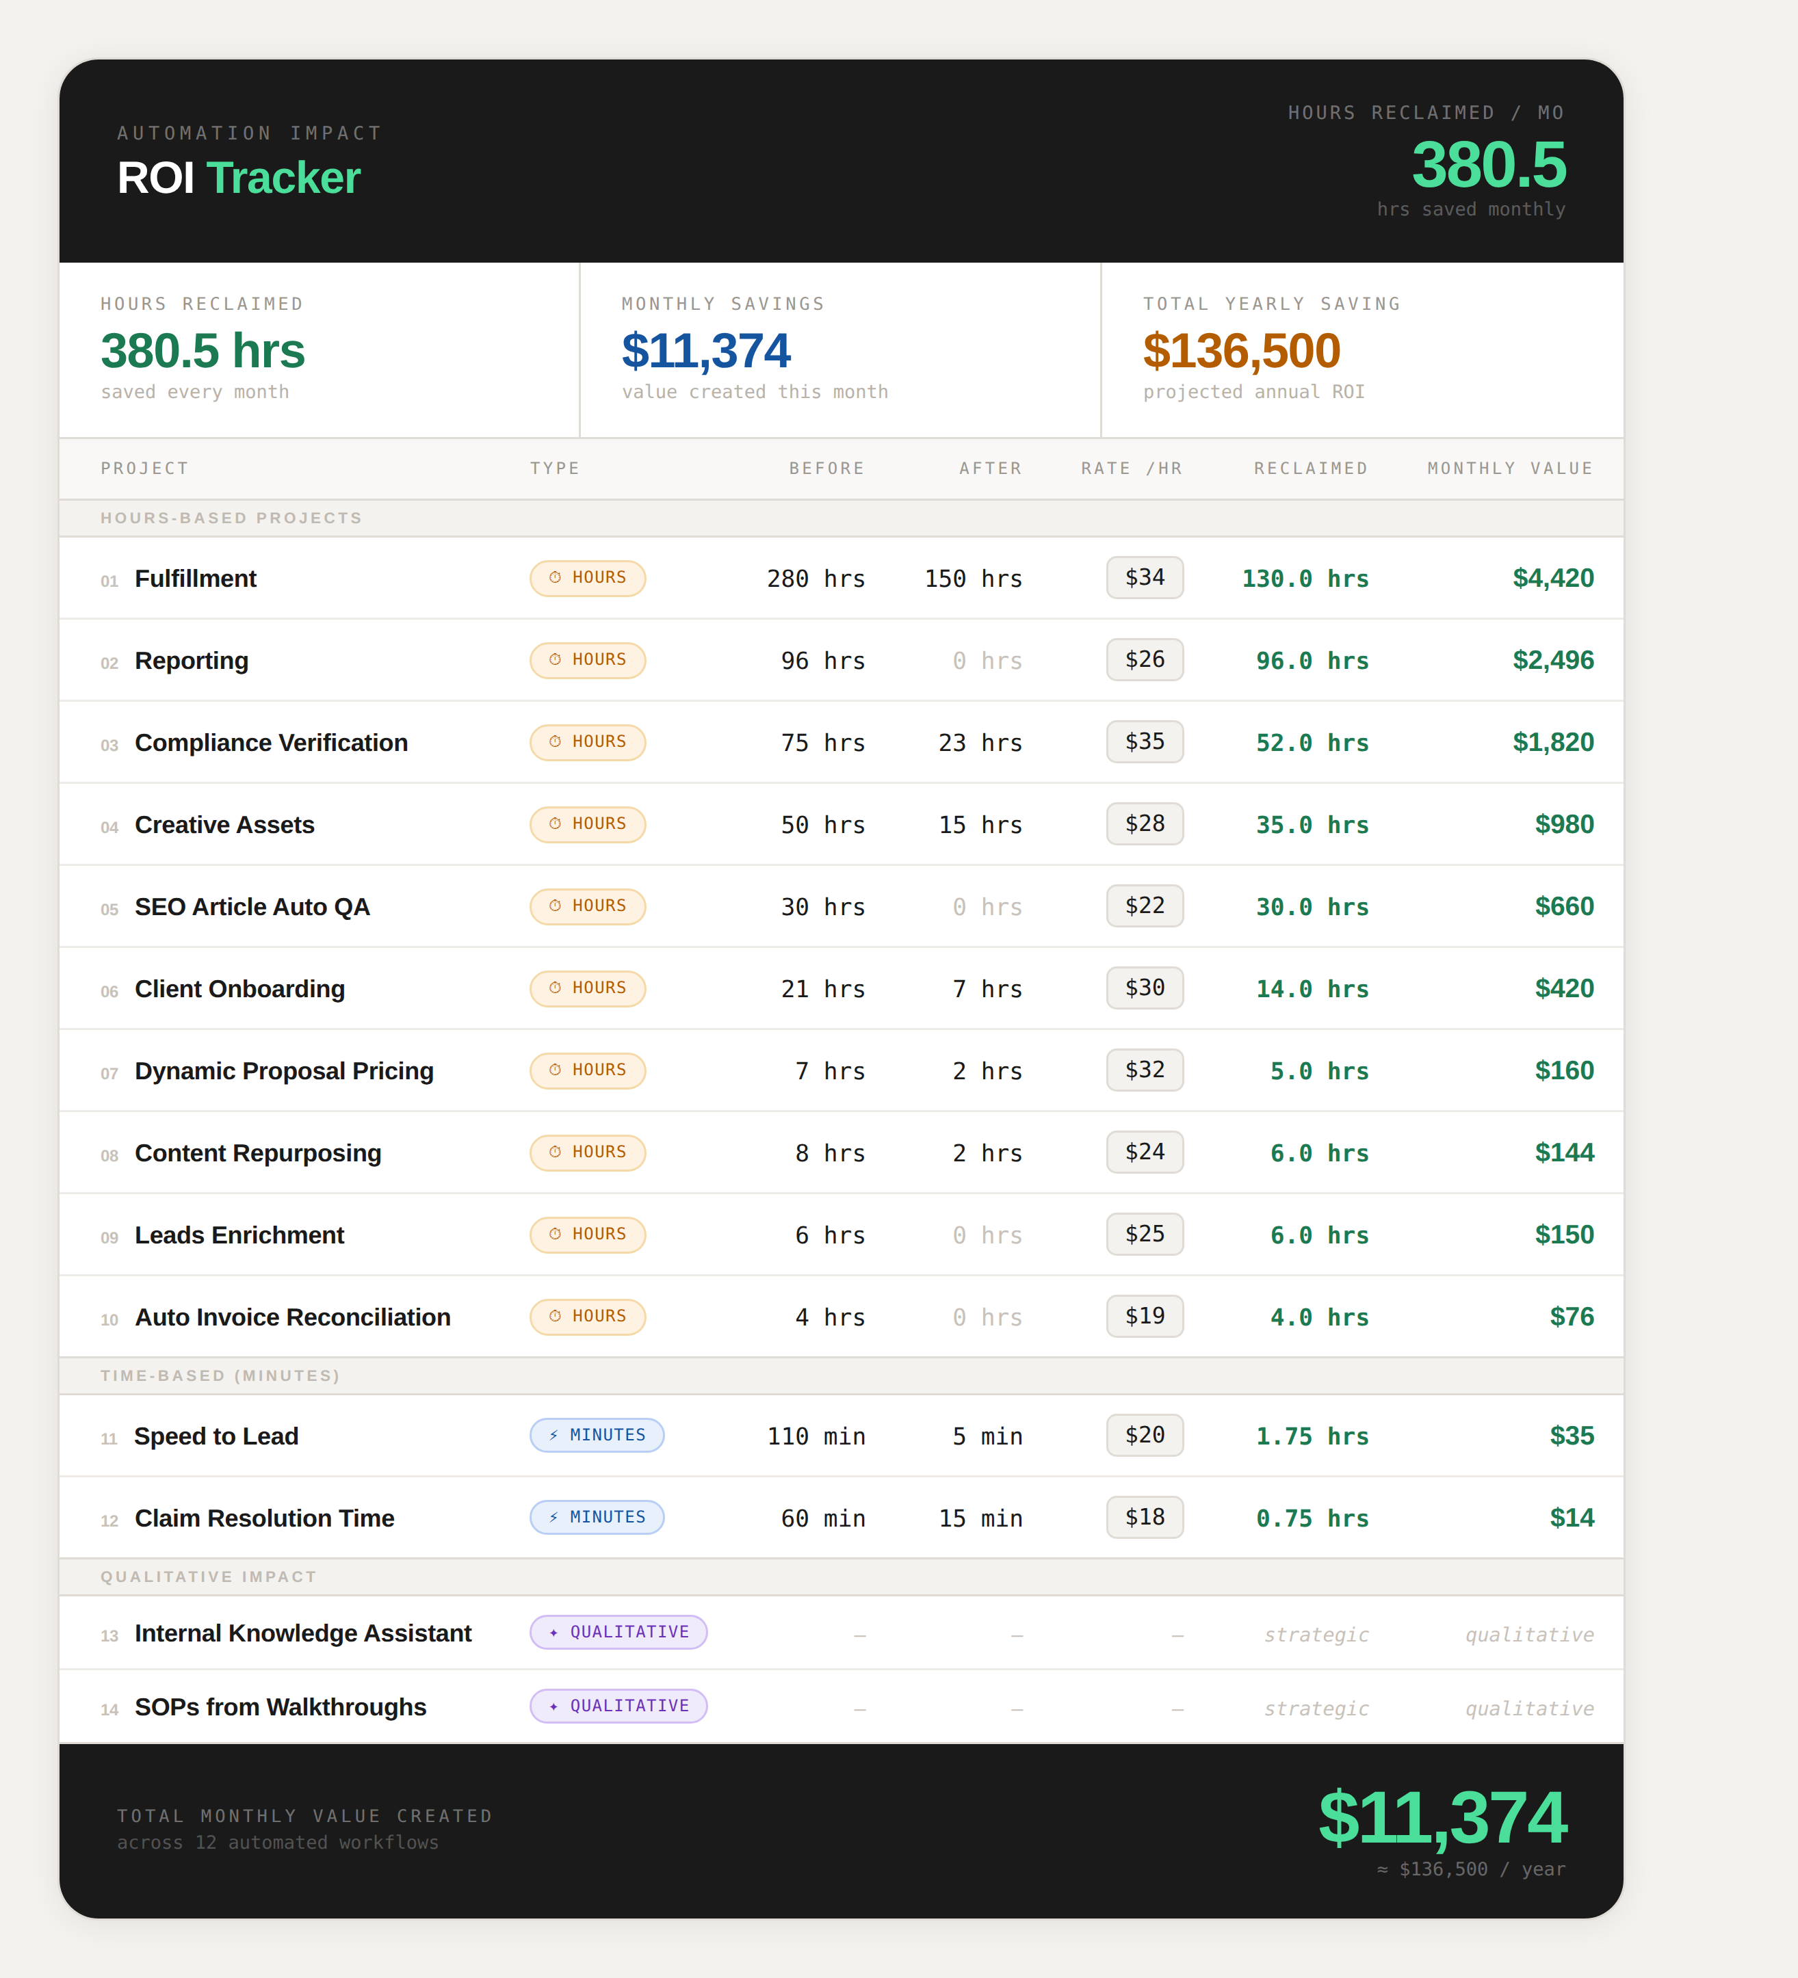Click the PROJECT column header
The image size is (1798, 1978).
pos(144,469)
